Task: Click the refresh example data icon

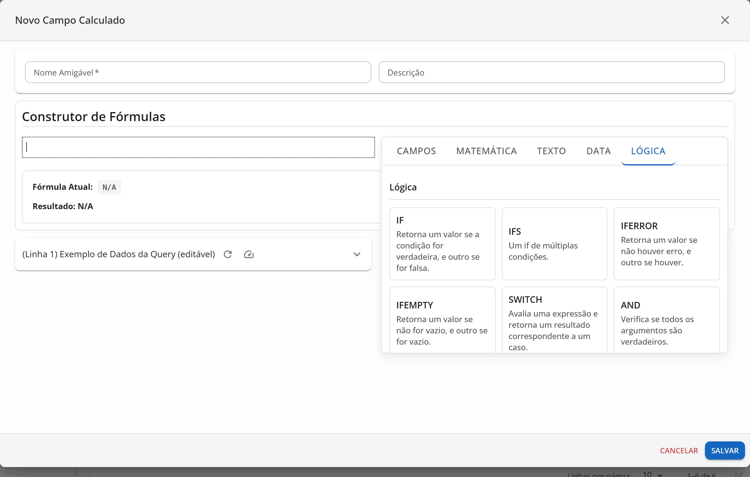Action: (x=228, y=254)
